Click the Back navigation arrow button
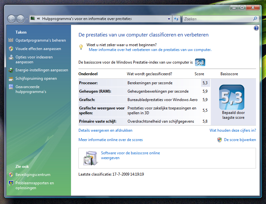The height and width of the screenshot is (204, 266). (x=11, y=19)
